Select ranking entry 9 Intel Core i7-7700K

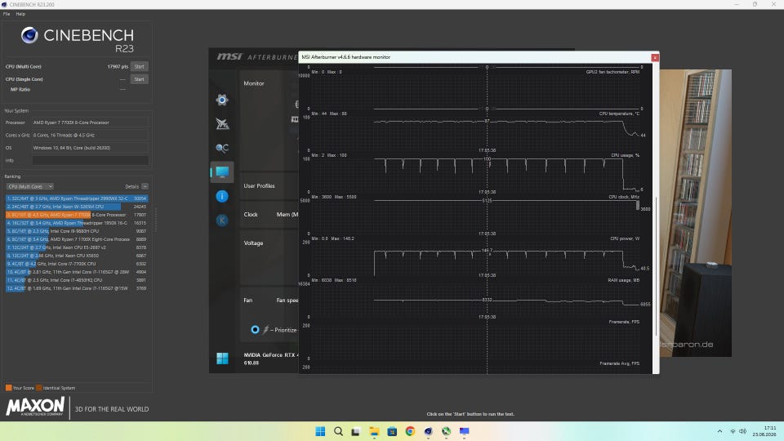point(77,264)
